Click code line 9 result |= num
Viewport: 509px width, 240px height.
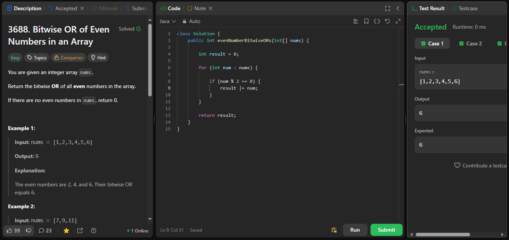[x=239, y=88]
